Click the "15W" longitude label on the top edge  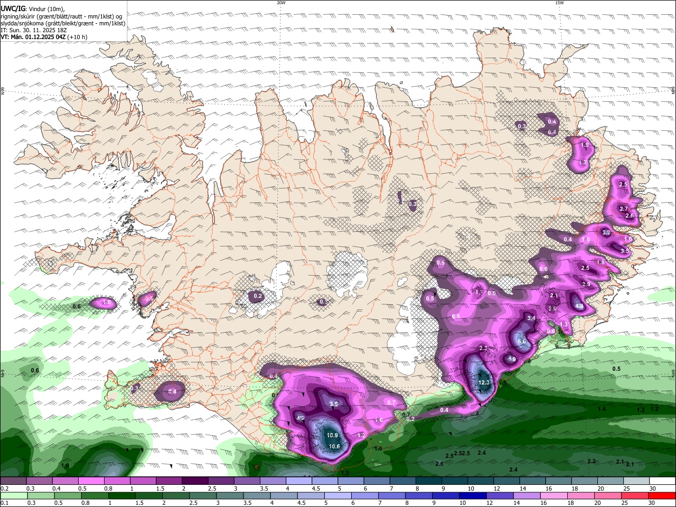(x=559, y=3)
